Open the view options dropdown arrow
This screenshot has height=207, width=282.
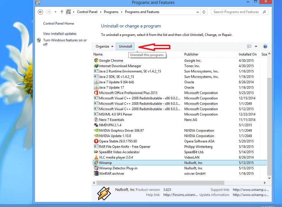tap(256, 46)
